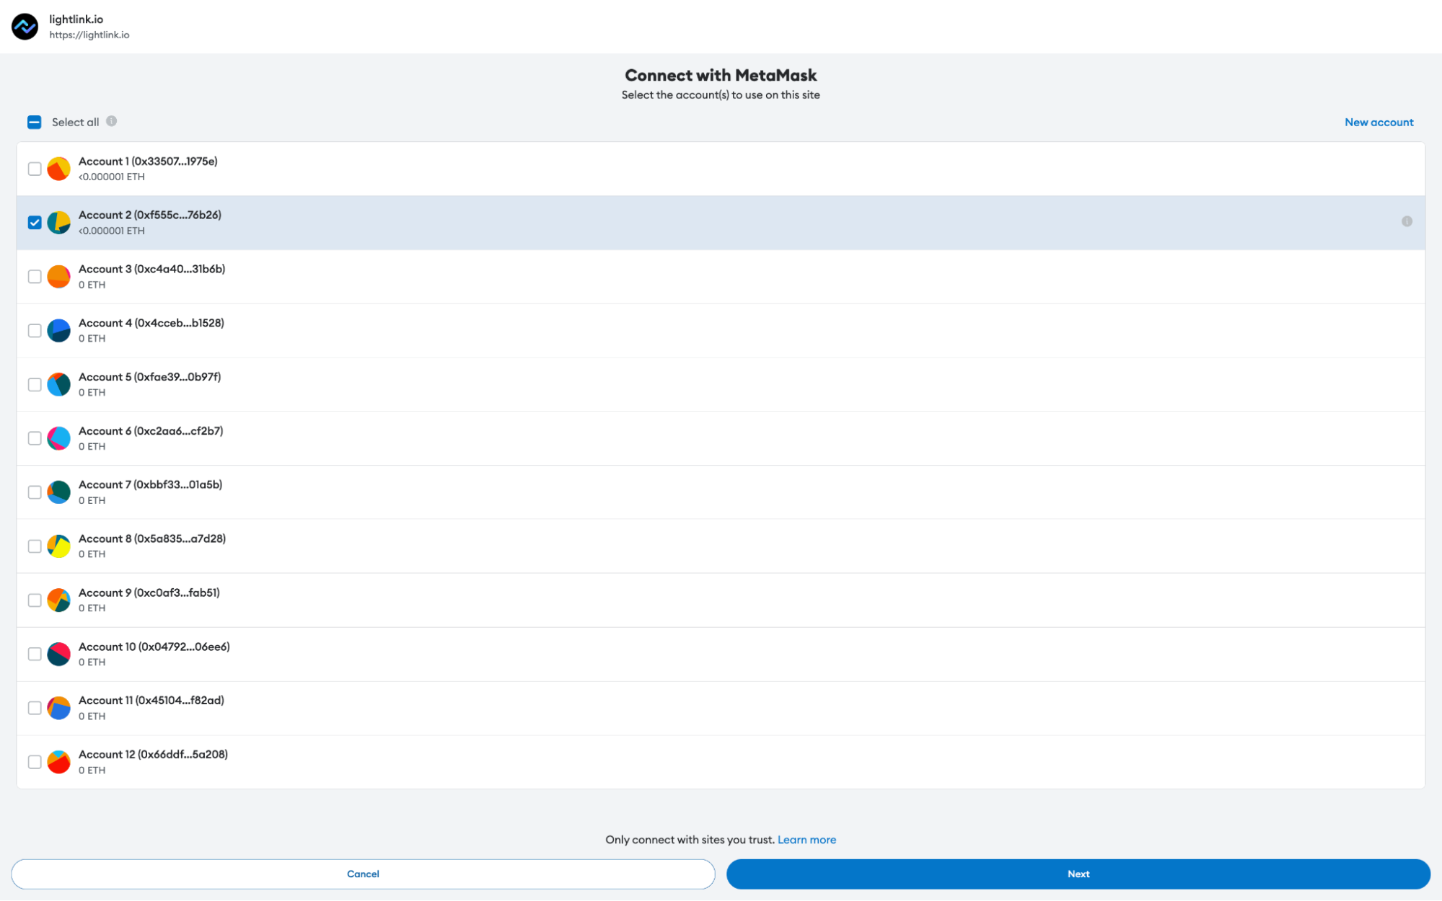Click Account 8's yellow avatar icon
Viewport: 1442px width, 901px height.
click(58, 546)
